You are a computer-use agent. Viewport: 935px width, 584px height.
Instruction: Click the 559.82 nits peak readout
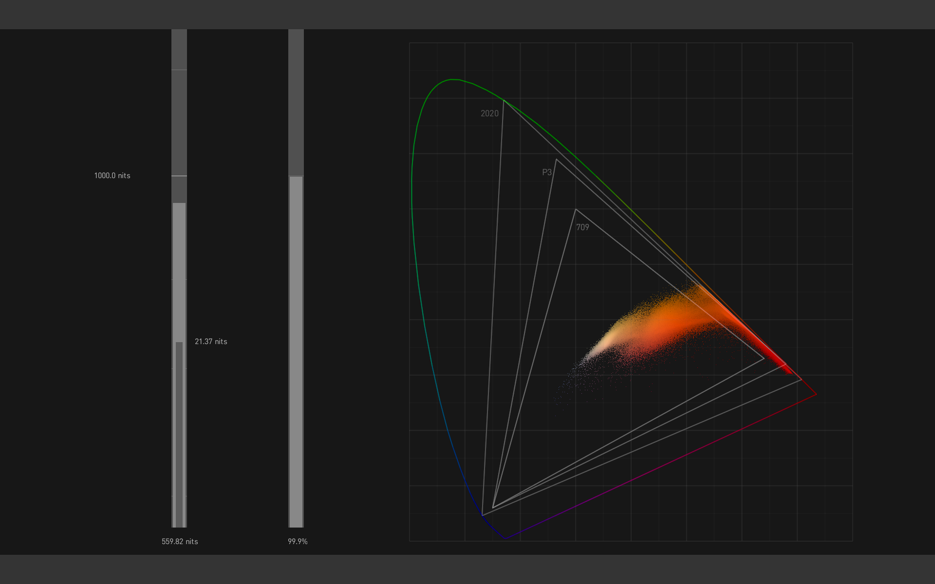click(180, 542)
